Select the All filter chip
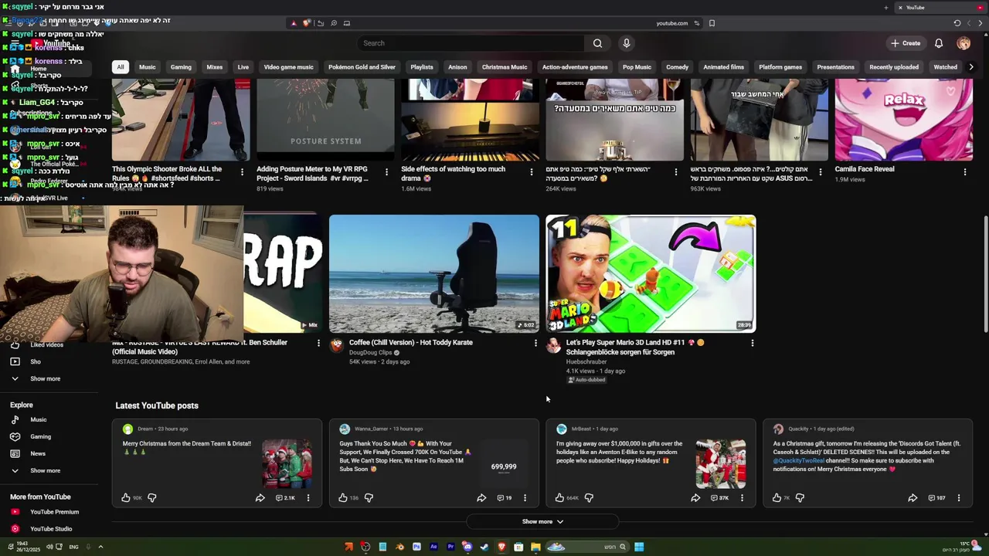 tap(120, 67)
